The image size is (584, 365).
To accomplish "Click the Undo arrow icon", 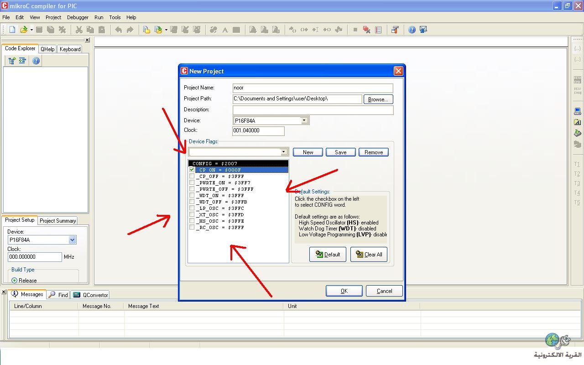I will tap(118, 30).
